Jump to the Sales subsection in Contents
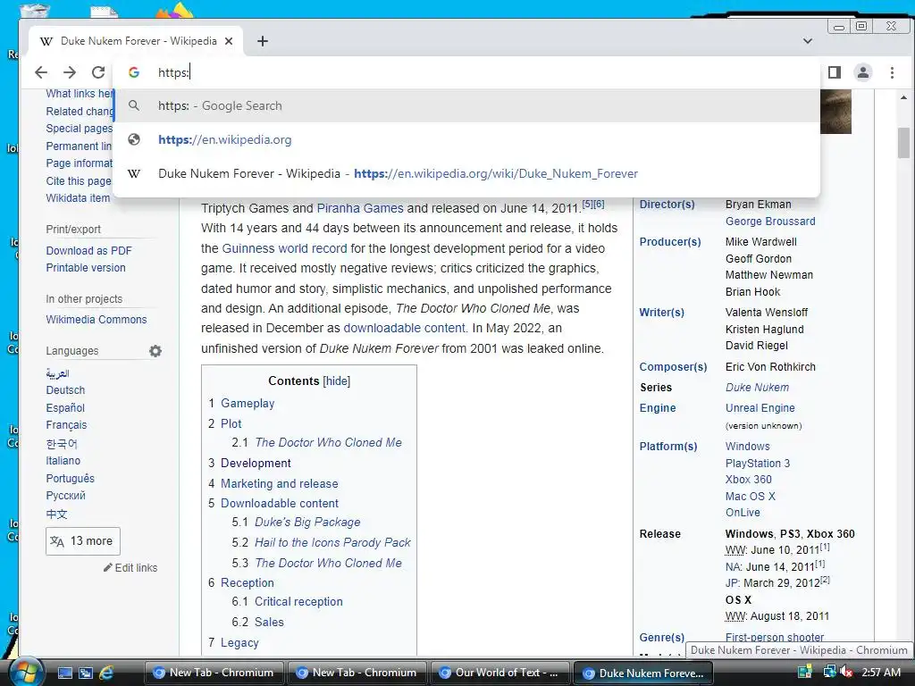Screen dimensions: 915x686 (269, 622)
